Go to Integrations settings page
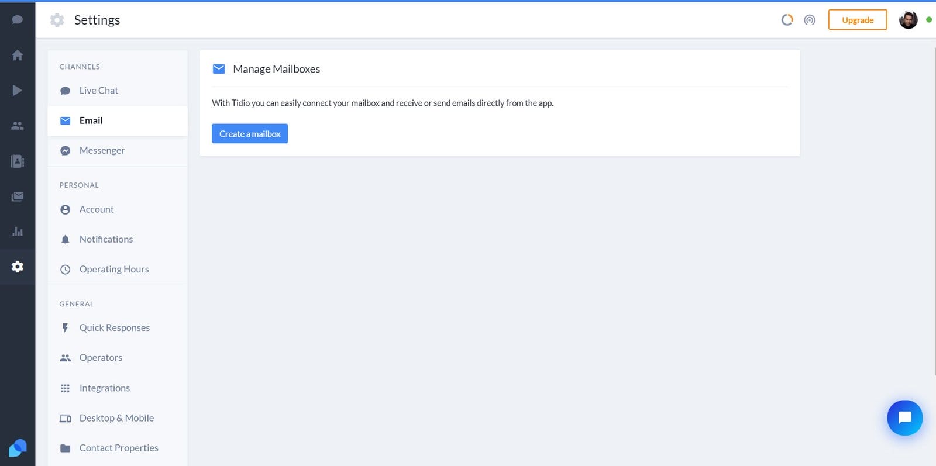This screenshot has width=936, height=466. pyautogui.click(x=105, y=388)
